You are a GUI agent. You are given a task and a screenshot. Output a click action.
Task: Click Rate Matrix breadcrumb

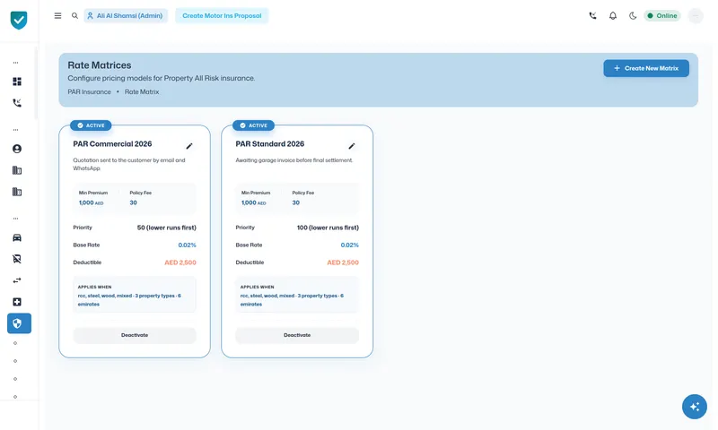pyautogui.click(x=142, y=92)
